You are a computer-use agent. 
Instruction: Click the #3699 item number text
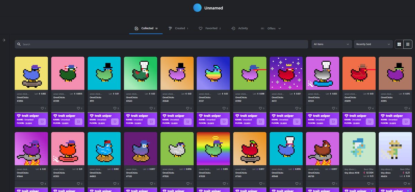[348, 101]
